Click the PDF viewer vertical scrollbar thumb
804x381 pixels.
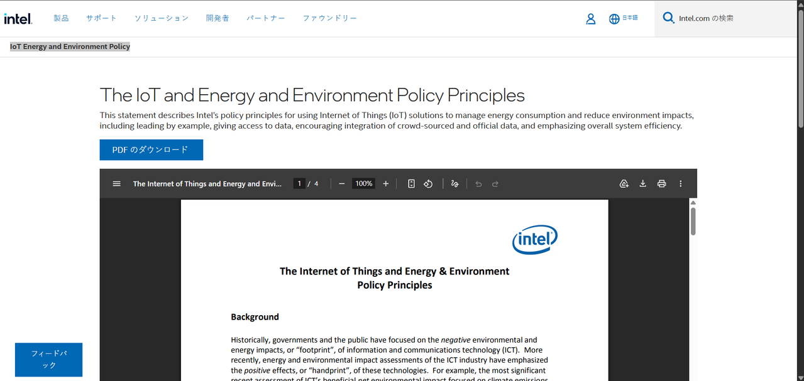click(693, 221)
